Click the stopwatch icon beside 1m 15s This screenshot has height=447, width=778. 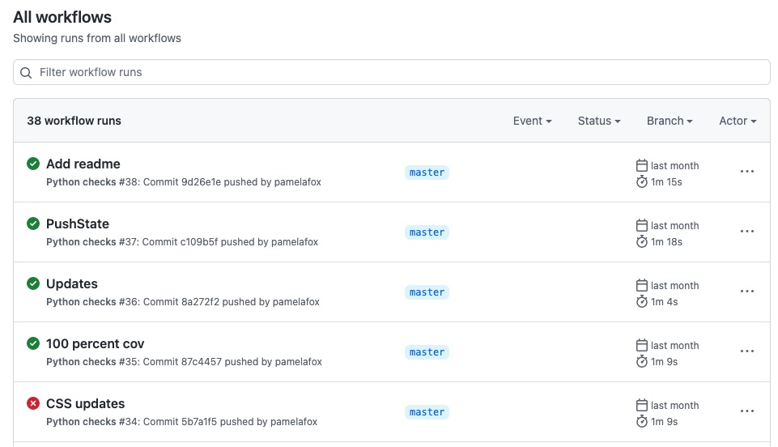[x=641, y=181]
